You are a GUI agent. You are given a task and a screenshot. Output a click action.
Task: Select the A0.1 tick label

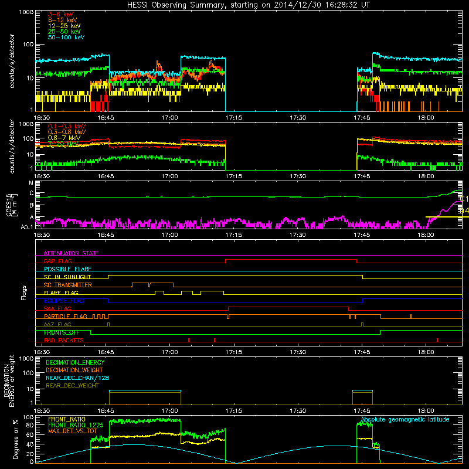tap(27, 227)
